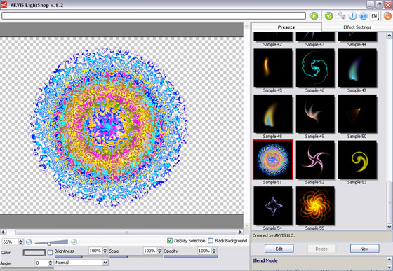Click hint panel scroll up arrow

389,260
